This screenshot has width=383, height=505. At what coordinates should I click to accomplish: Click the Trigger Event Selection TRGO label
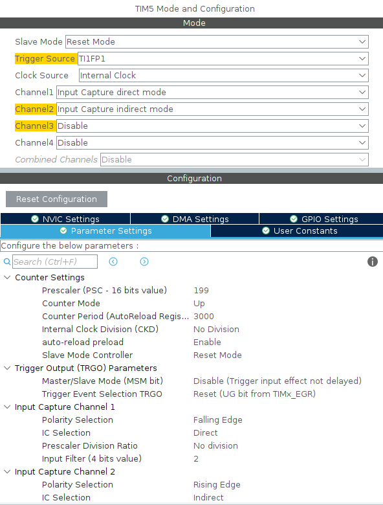click(102, 394)
